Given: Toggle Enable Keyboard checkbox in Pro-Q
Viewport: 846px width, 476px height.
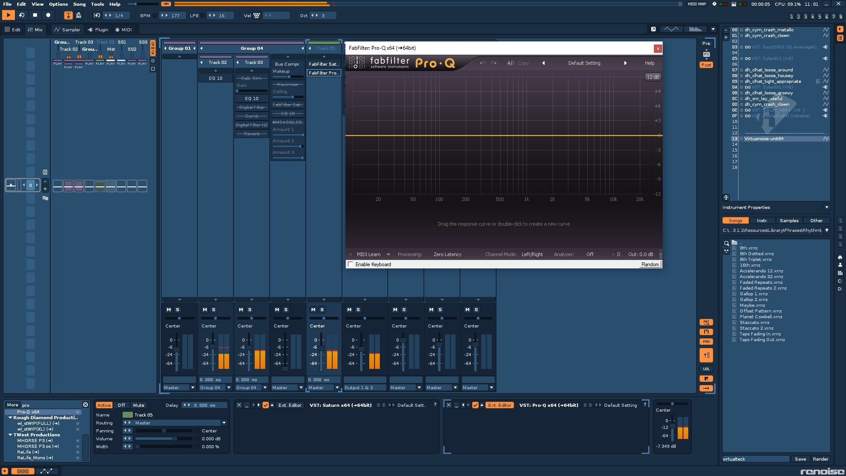Looking at the screenshot, I should [x=350, y=264].
